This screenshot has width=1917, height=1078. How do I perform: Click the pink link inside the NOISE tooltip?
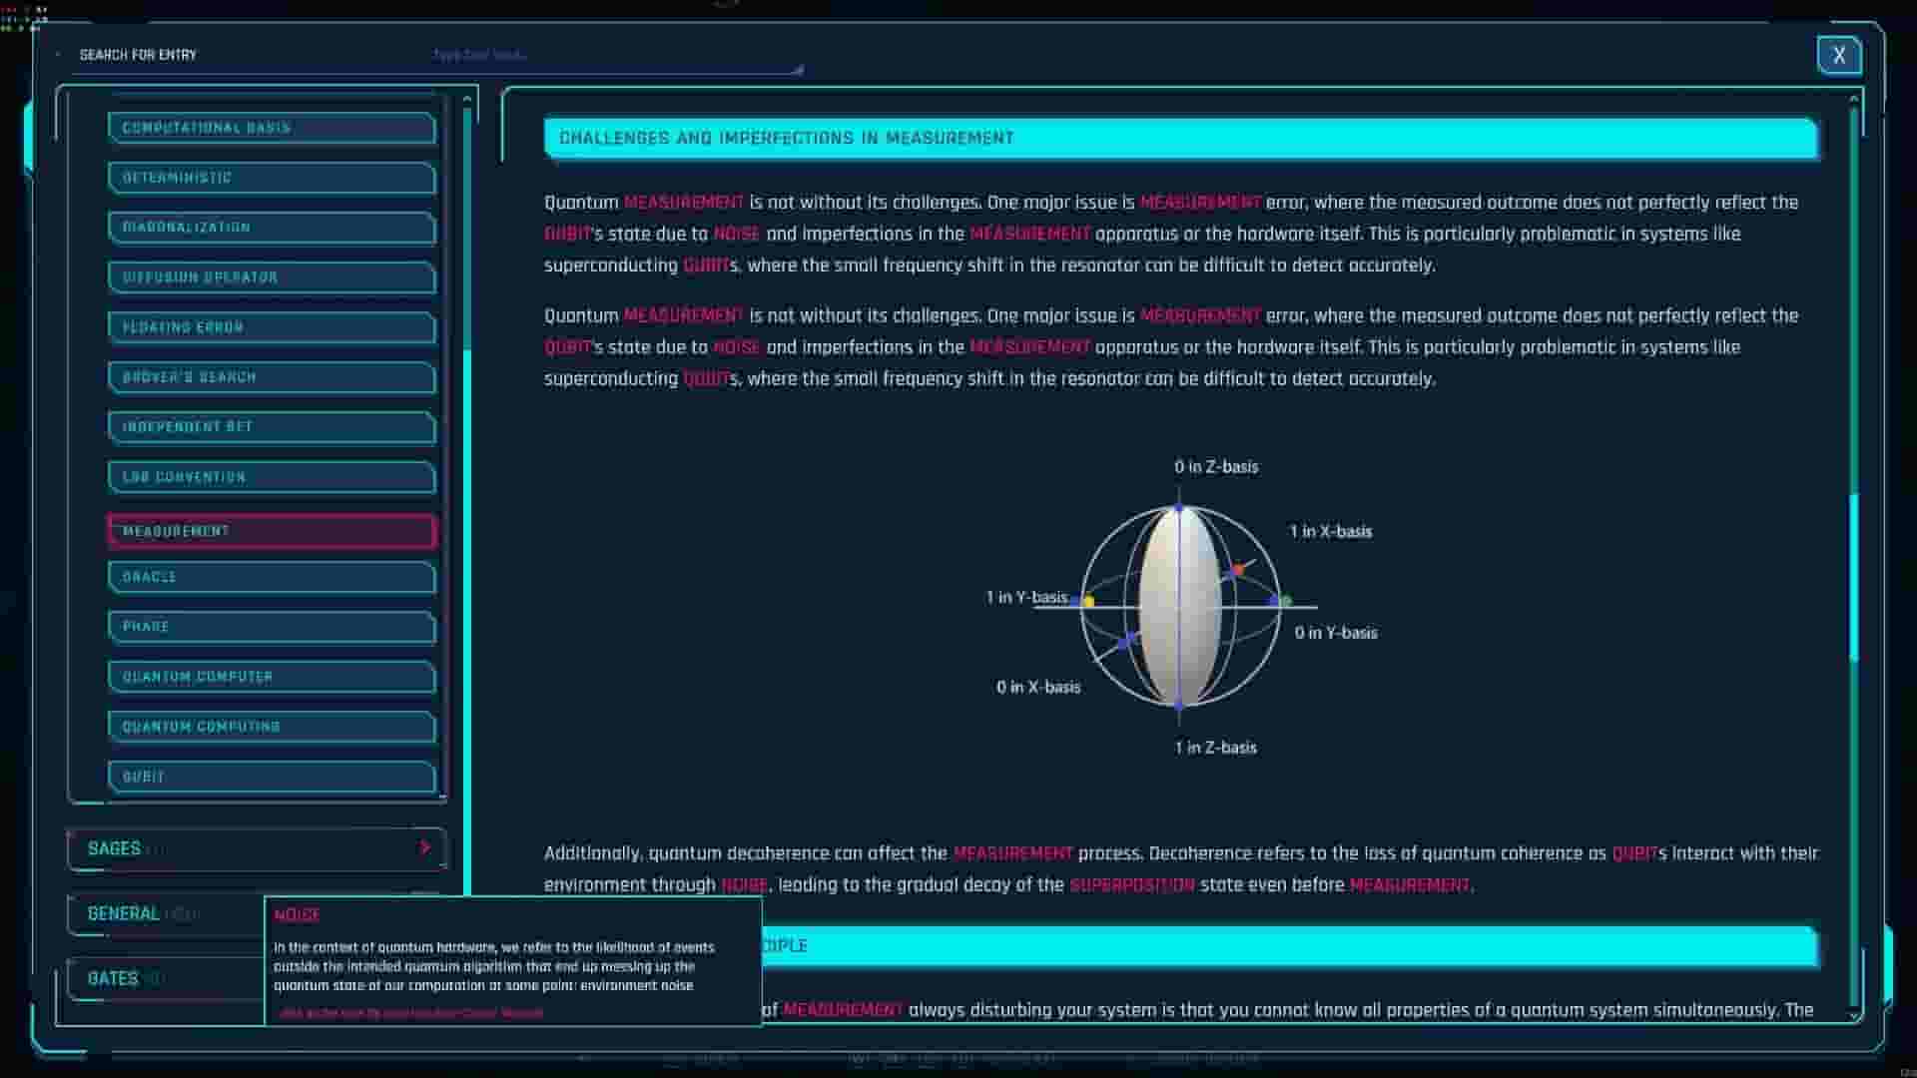coord(407,1011)
